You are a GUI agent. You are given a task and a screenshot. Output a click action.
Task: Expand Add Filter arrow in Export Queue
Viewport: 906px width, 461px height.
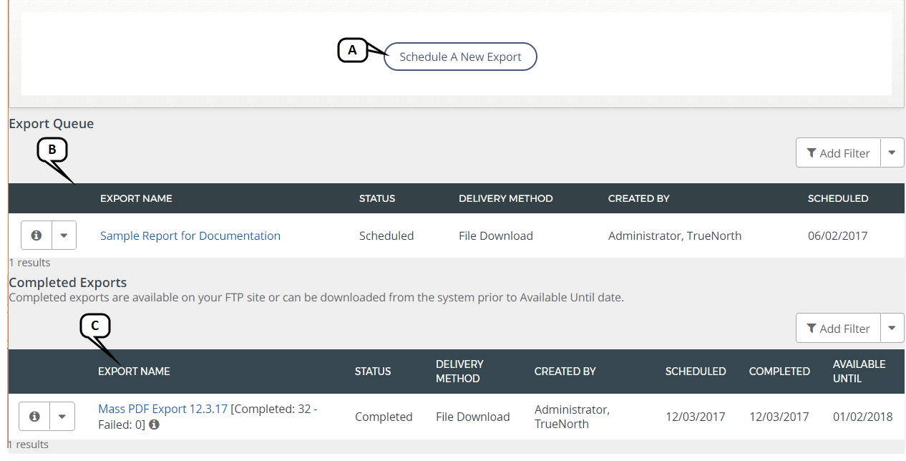pos(892,153)
